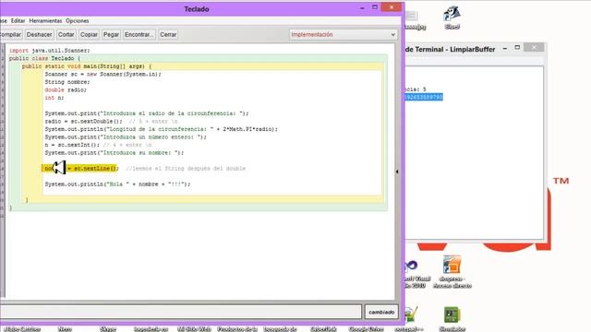Select the jpg image file on the desktop
The width and height of the screenshot is (591, 332).
coord(414,20)
